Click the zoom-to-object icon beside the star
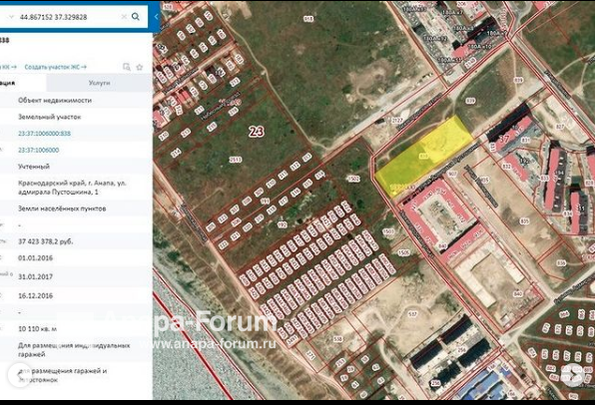 (x=127, y=67)
